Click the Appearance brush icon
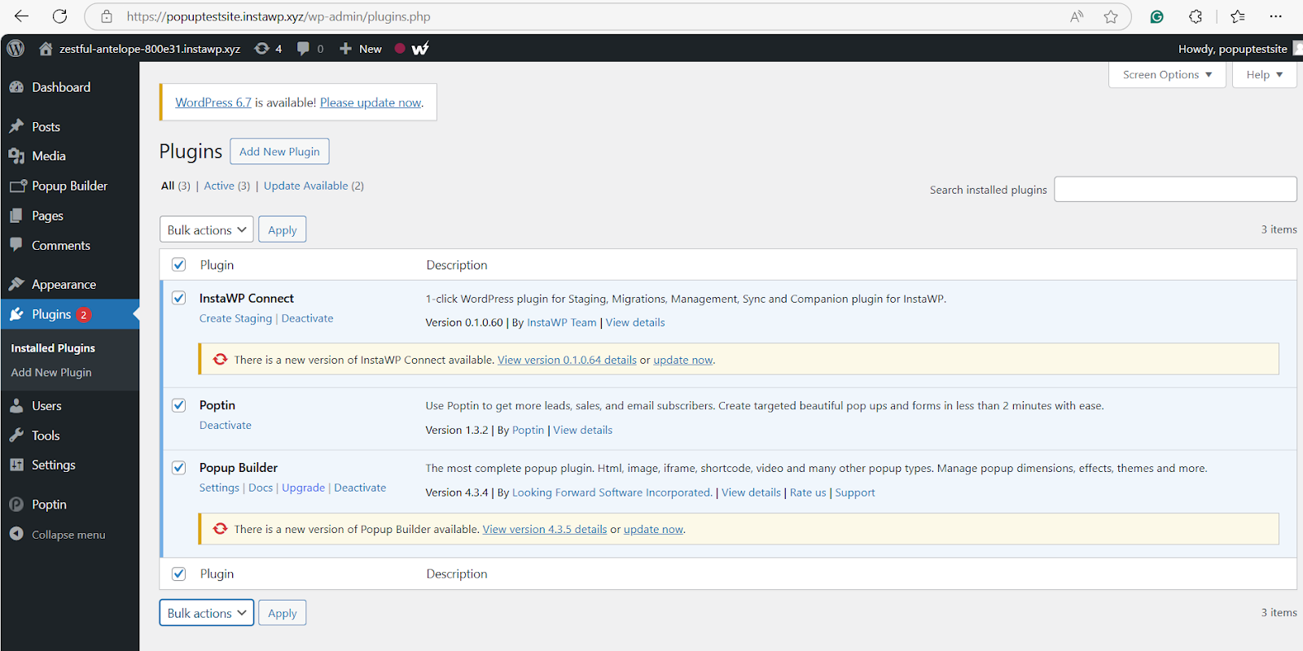 coord(16,285)
